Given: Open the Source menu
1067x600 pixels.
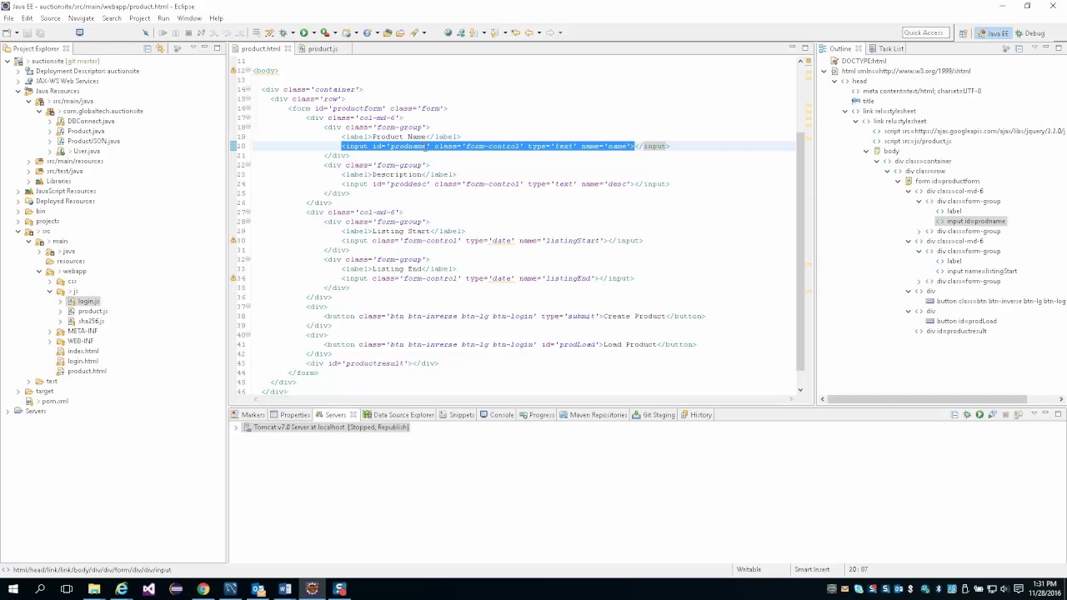Looking at the screenshot, I should [x=50, y=17].
